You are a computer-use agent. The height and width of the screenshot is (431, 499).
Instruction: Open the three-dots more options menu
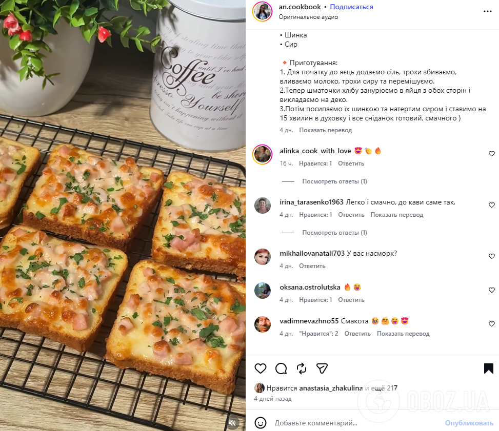click(488, 11)
